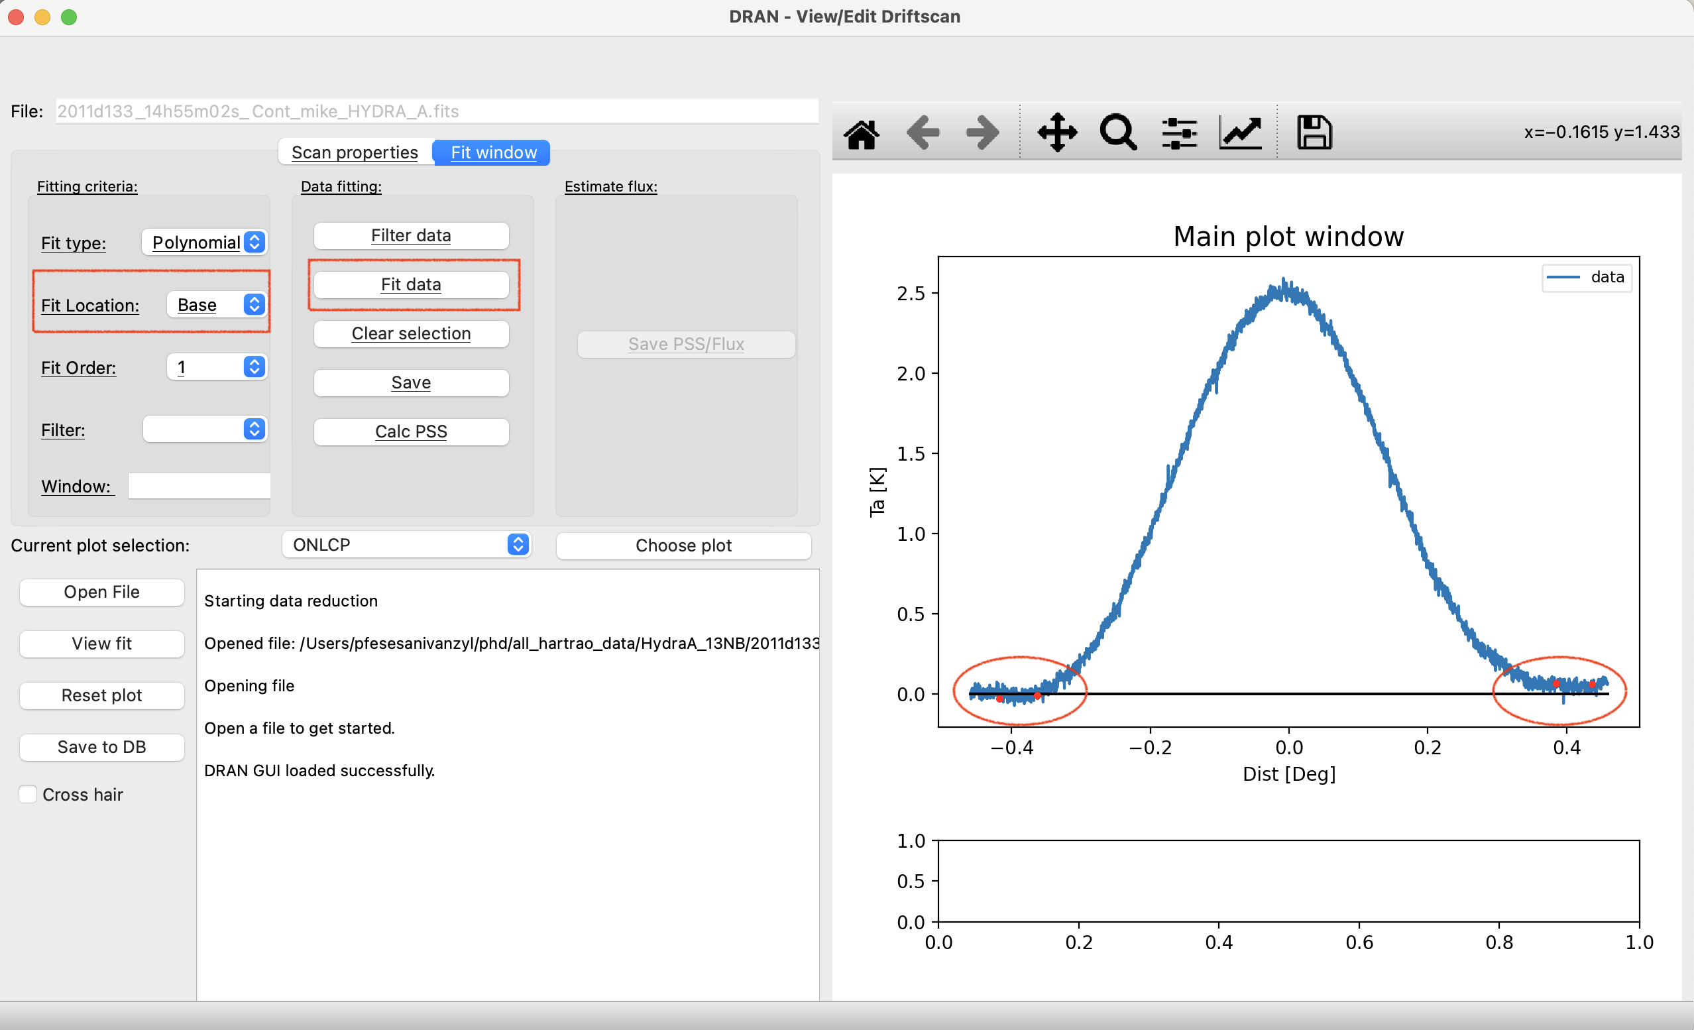Viewport: 1694px width, 1030px height.
Task: Activate the Zoom magnifier tool
Action: (x=1119, y=133)
